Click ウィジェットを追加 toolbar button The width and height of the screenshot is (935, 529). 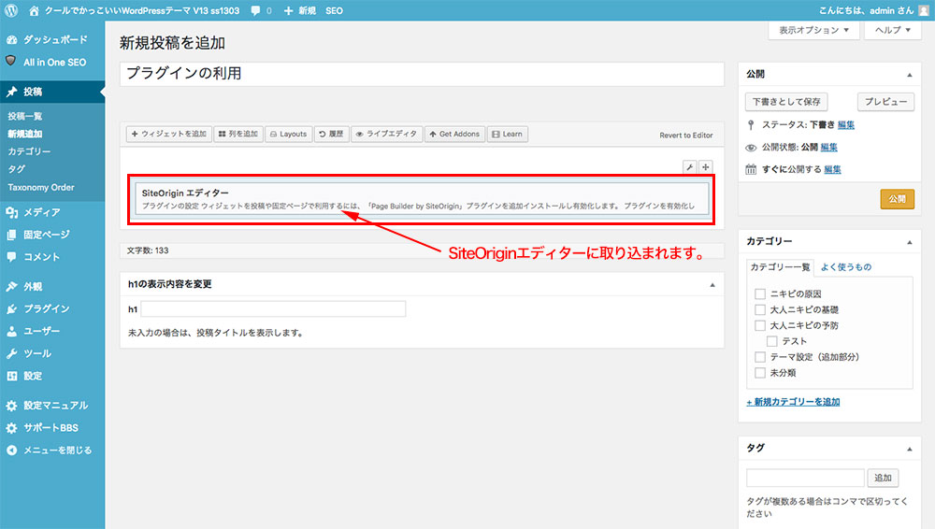pos(168,135)
